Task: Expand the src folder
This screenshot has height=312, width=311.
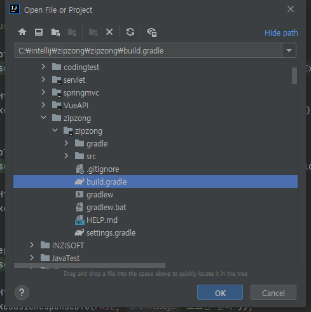Action: pos(66,156)
